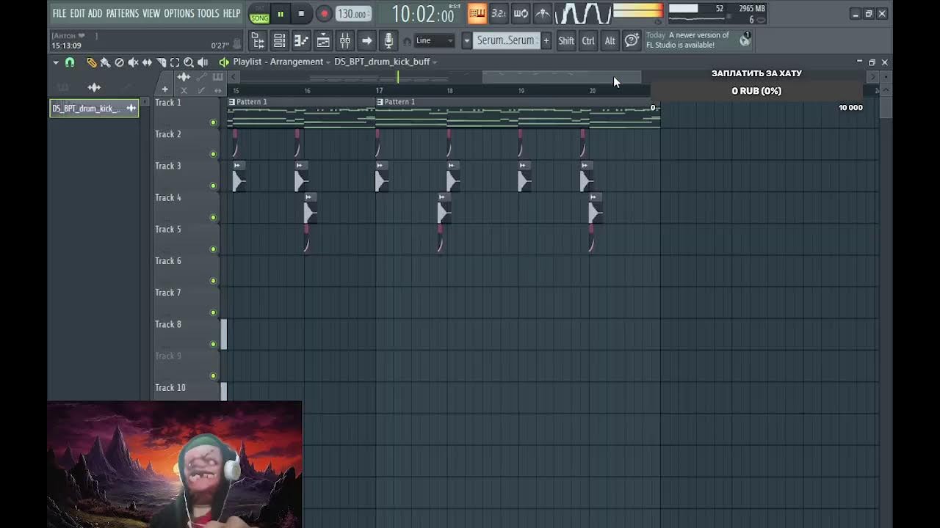Click the right-arrow icon beside the microphone
The image size is (940, 528).
click(367, 41)
